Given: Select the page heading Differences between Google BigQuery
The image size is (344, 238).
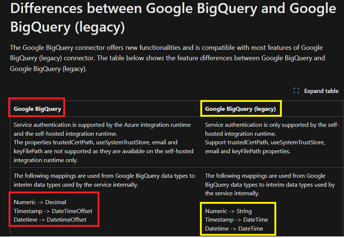Looking at the screenshot, I should click(x=173, y=18).
